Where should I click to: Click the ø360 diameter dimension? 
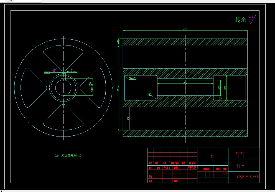[118, 88]
